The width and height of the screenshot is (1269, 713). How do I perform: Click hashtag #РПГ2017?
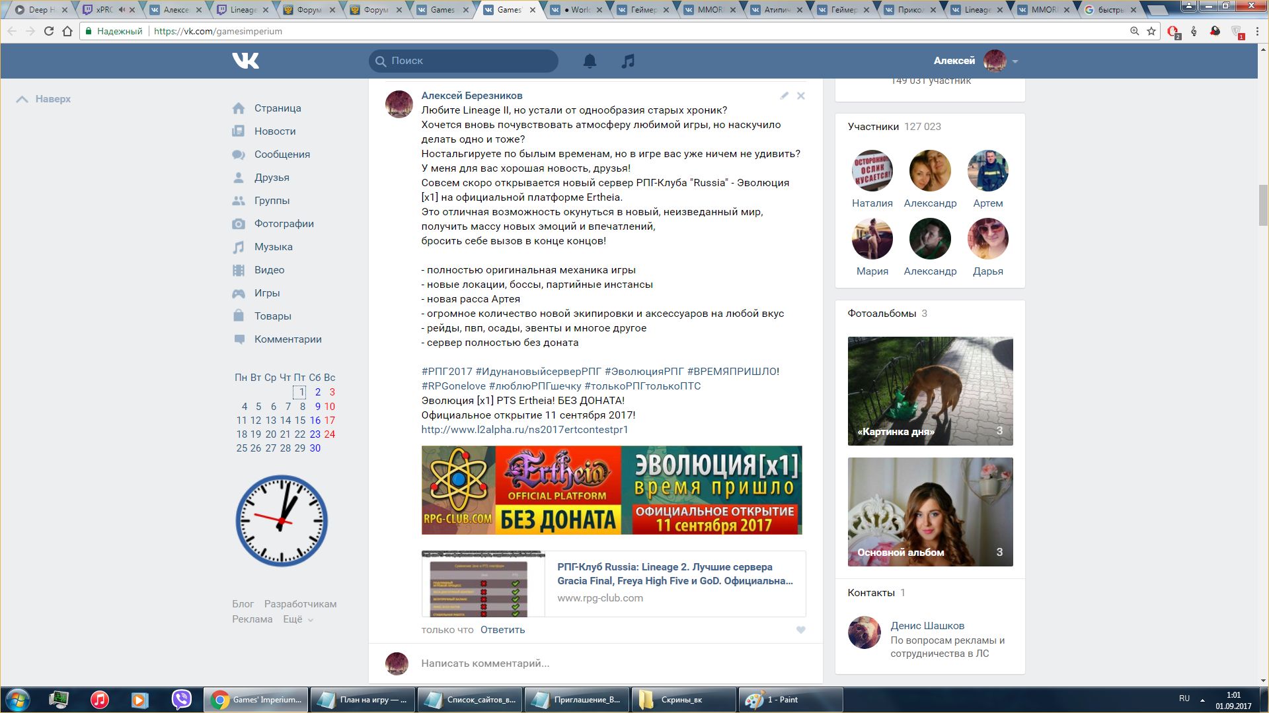447,372
